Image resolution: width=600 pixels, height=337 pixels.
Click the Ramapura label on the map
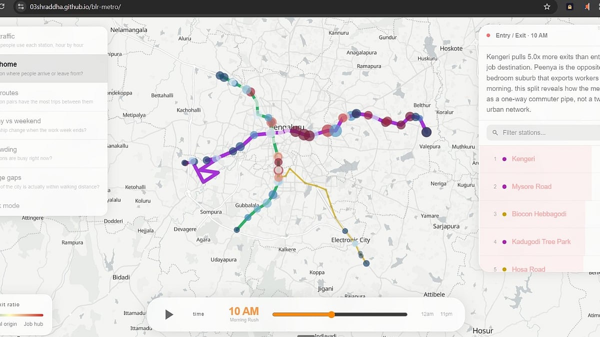[369, 66]
